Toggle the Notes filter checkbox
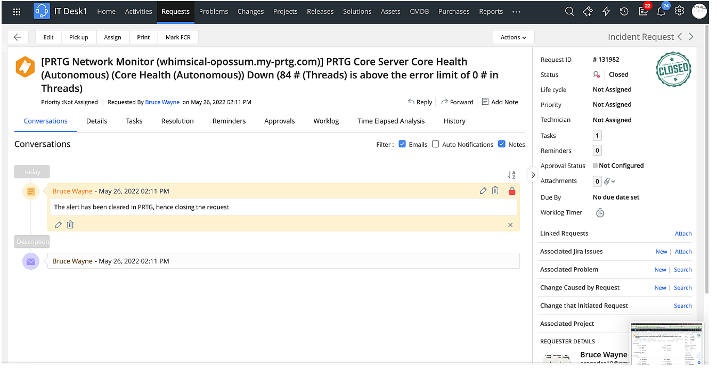717x372 pixels. point(502,144)
